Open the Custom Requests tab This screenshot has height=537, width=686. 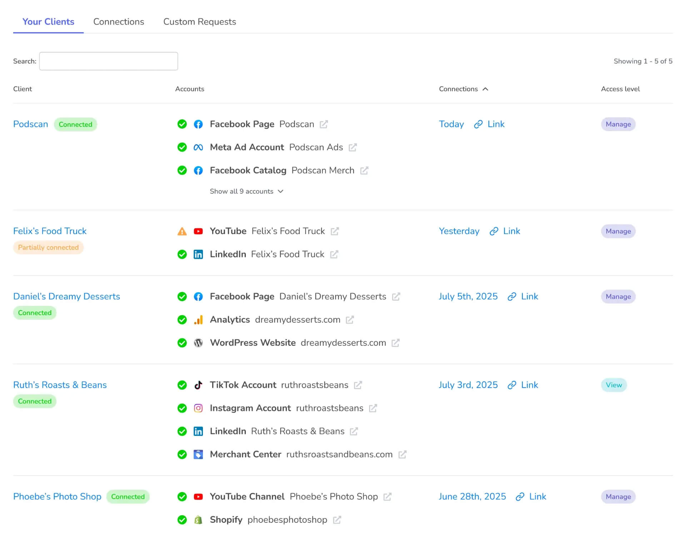[x=199, y=22]
